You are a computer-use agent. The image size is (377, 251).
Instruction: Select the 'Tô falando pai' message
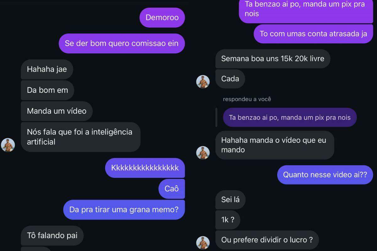coord(52,236)
